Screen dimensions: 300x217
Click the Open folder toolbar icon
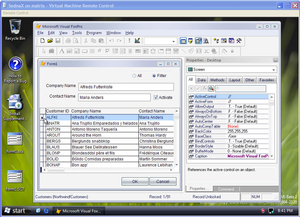pyautogui.click(x=50, y=41)
